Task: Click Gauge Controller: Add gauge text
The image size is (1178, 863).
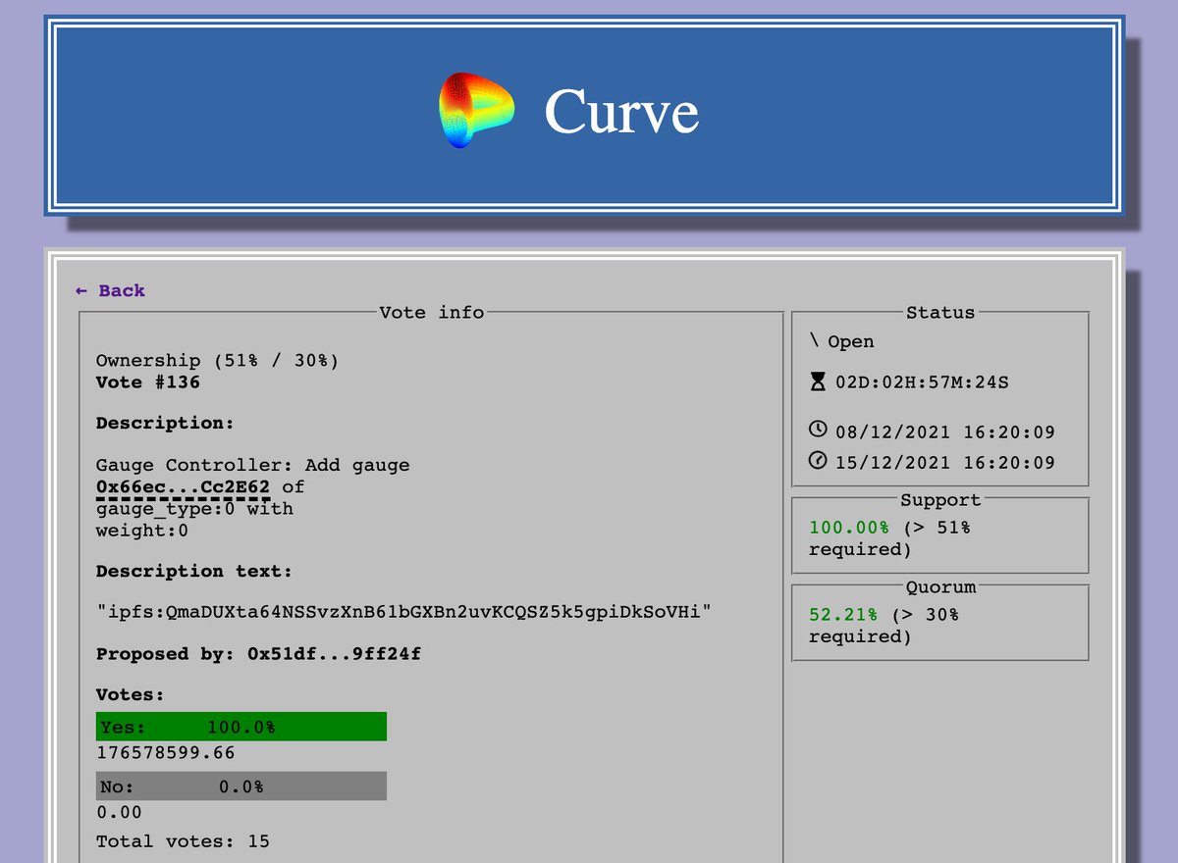Action: pos(252,465)
